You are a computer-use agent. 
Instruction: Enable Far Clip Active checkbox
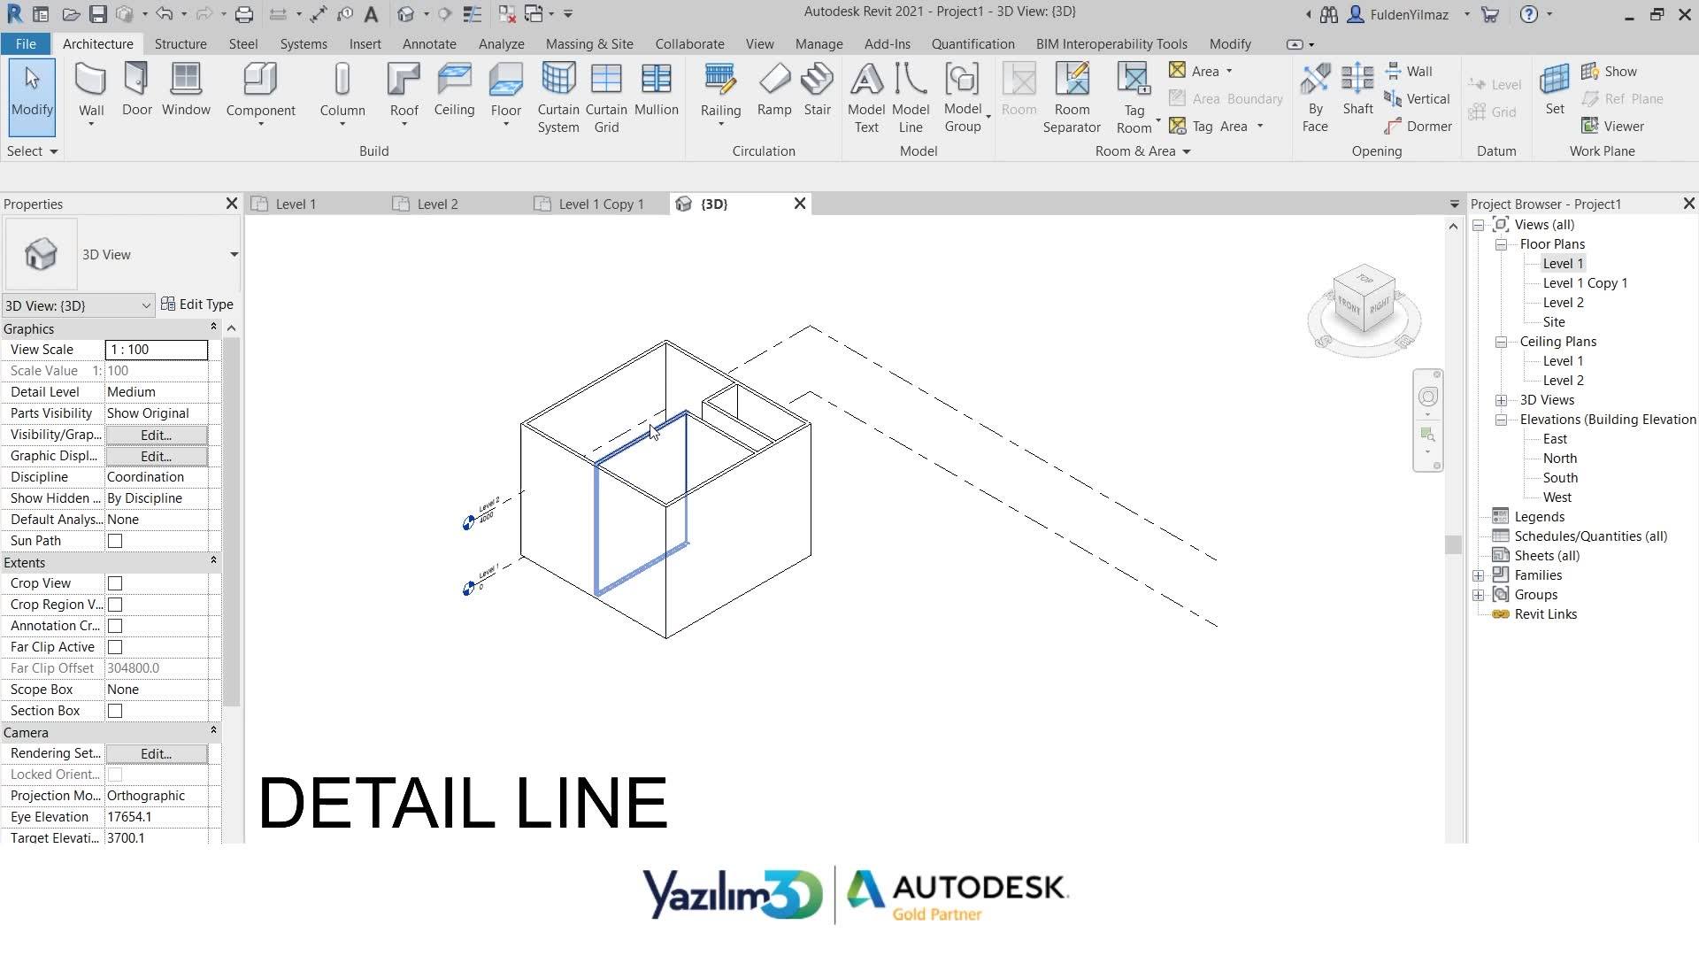(115, 647)
